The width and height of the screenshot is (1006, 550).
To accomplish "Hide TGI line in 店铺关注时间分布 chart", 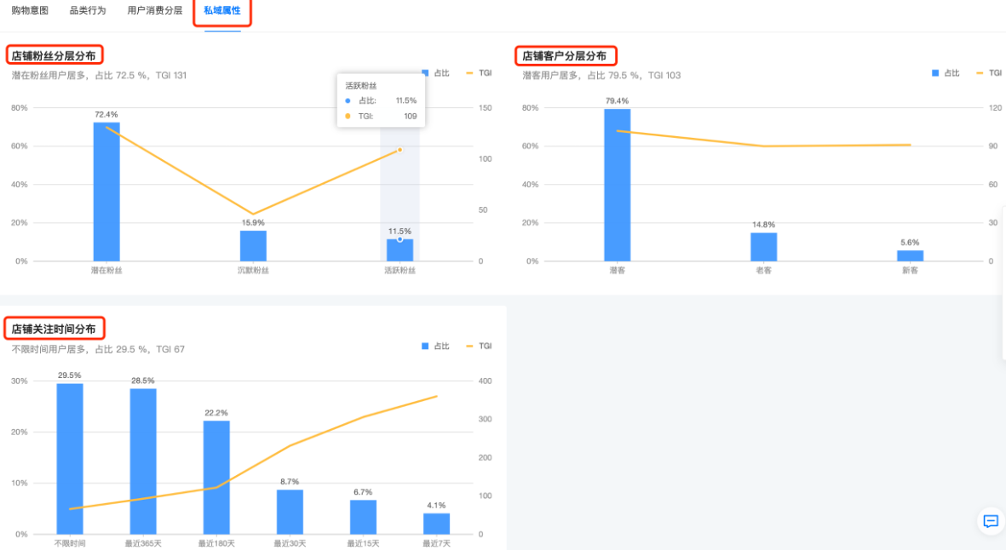I will [479, 347].
